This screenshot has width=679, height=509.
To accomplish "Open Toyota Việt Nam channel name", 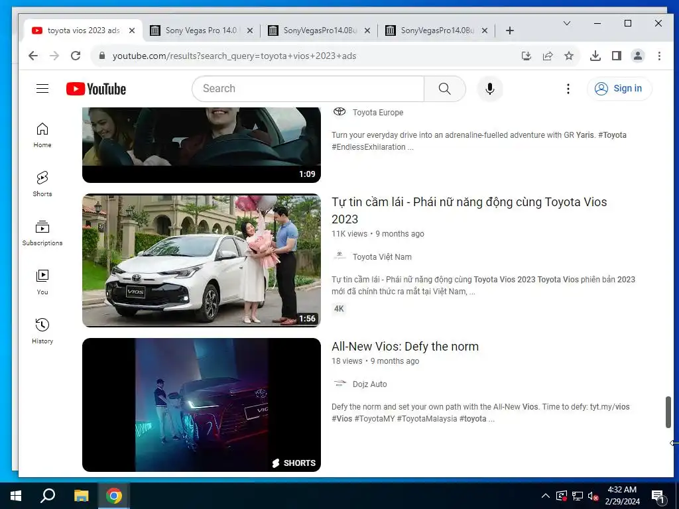I will coord(382,256).
